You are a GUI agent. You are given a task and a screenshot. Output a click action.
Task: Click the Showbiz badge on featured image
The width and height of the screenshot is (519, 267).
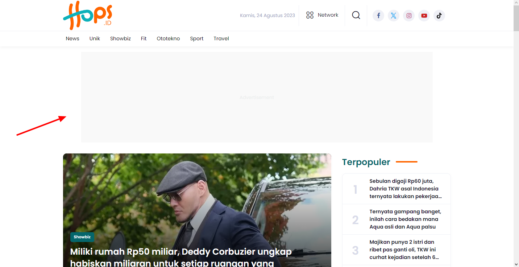(x=82, y=237)
